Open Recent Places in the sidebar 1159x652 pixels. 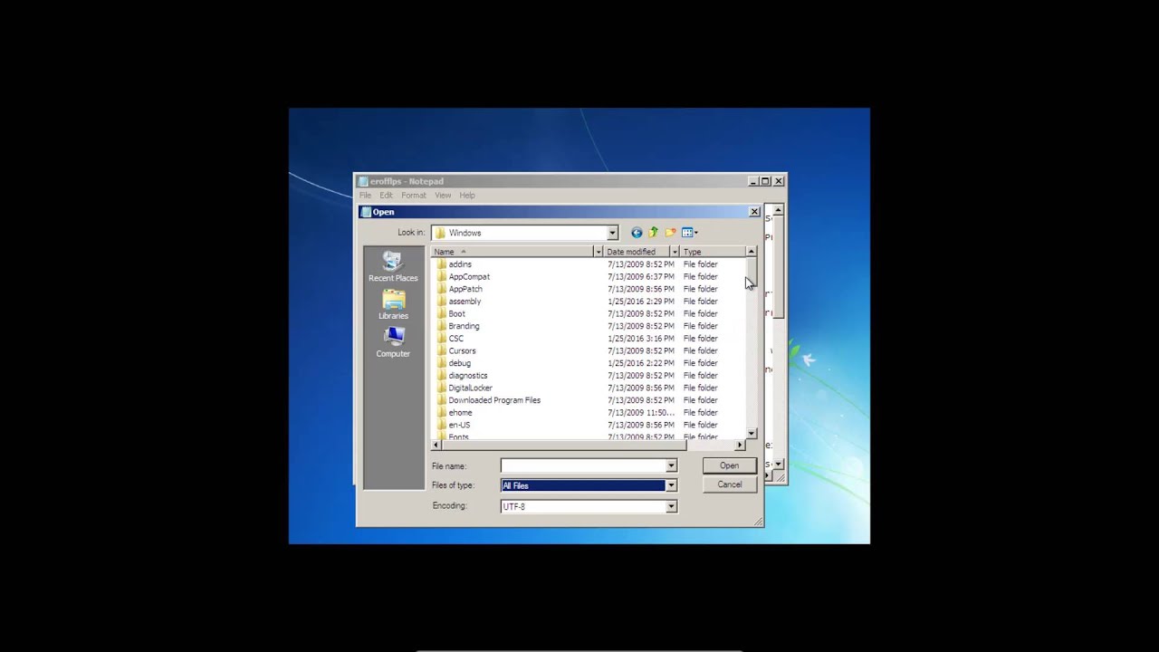coord(393,266)
